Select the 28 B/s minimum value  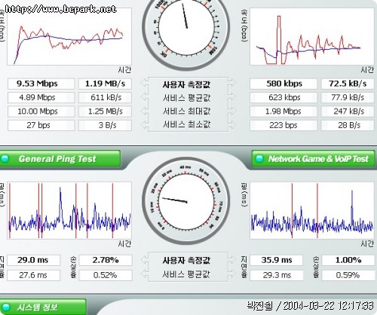coord(348,125)
